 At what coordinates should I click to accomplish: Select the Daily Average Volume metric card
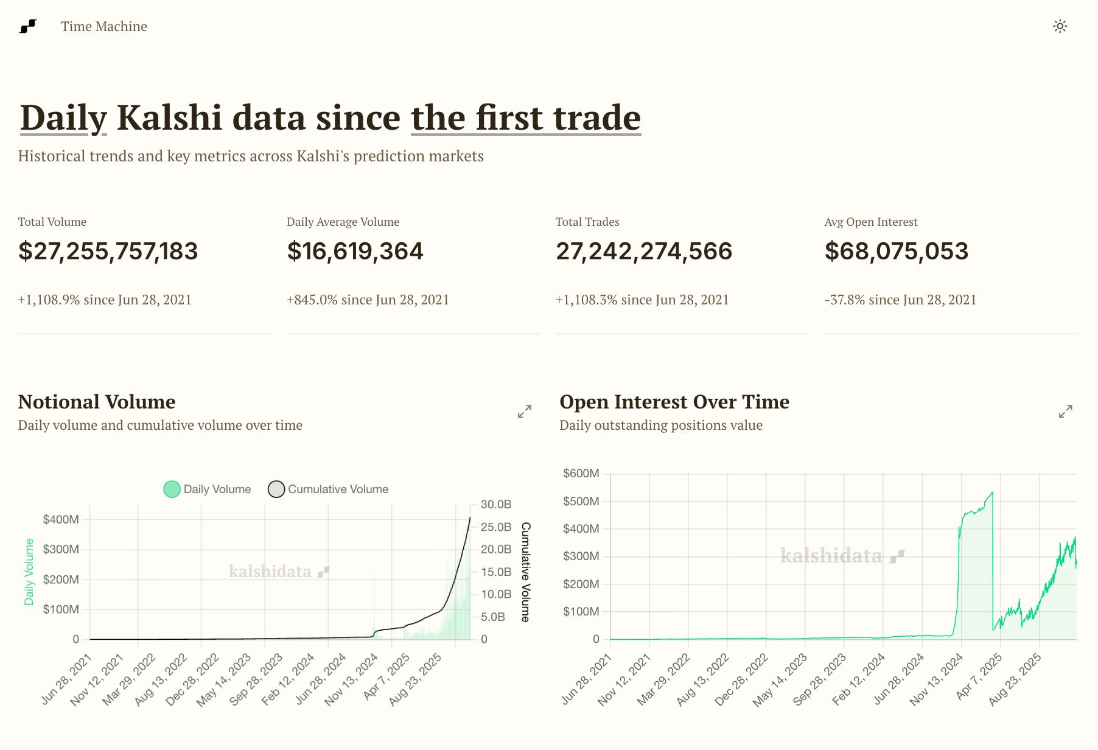[413, 273]
